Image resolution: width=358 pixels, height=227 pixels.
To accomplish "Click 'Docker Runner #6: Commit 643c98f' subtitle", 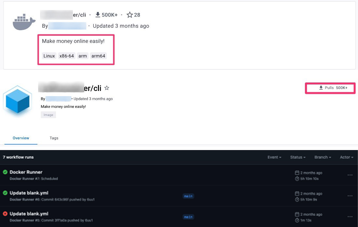I will [x=52, y=199].
